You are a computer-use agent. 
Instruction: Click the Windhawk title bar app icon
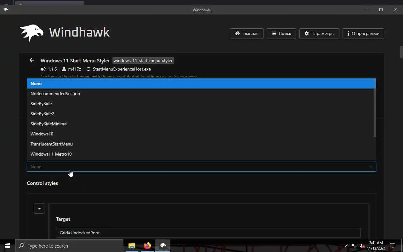coord(6,10)
